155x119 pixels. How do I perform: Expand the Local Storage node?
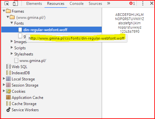(x=4, y=78)
